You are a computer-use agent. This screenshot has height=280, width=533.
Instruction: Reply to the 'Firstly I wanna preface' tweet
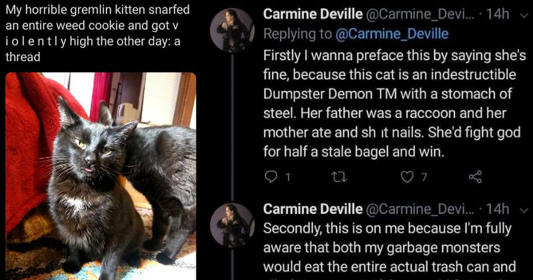pos(270,177)
